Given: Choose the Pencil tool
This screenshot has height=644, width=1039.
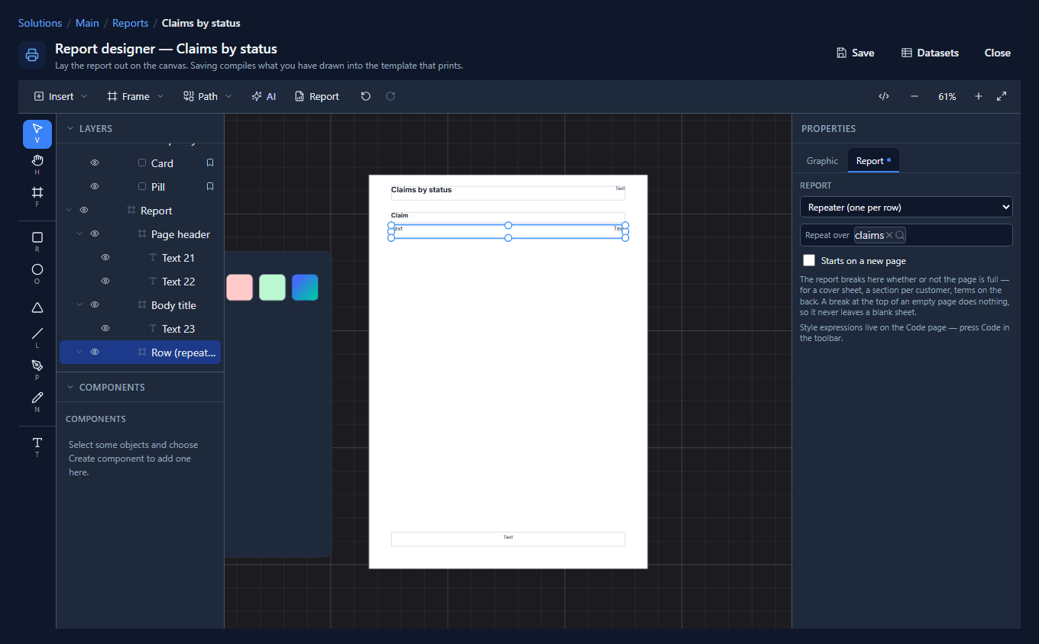Looking at the screenshot, I should click(37, 401).
